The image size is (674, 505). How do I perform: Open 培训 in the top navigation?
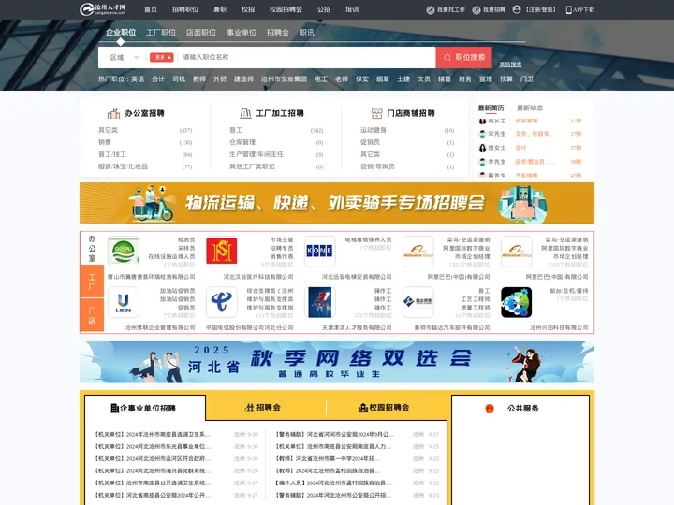click(352, 9)
